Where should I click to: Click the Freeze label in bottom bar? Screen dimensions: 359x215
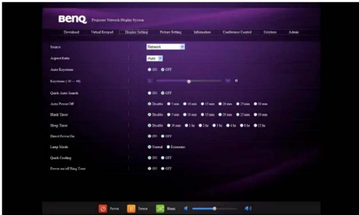[143, 209]
